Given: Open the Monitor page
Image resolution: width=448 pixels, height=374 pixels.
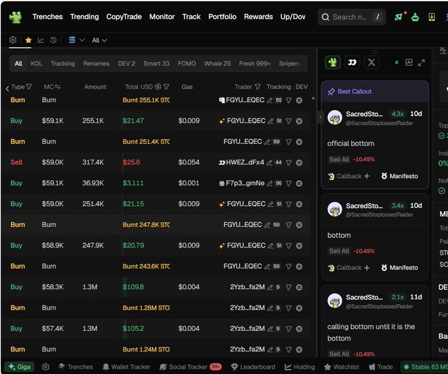Looking at the screenshot, I should click(x=161, y=17).
